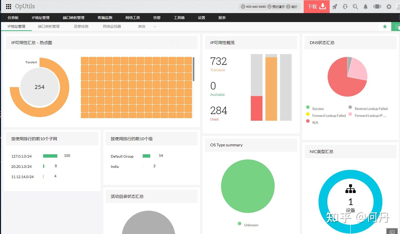This screenshot has width=400, height=234.
Task: Toggle the Unknown legend in OS Type chart
Action: pyautogui.click(x=248, y=225)
